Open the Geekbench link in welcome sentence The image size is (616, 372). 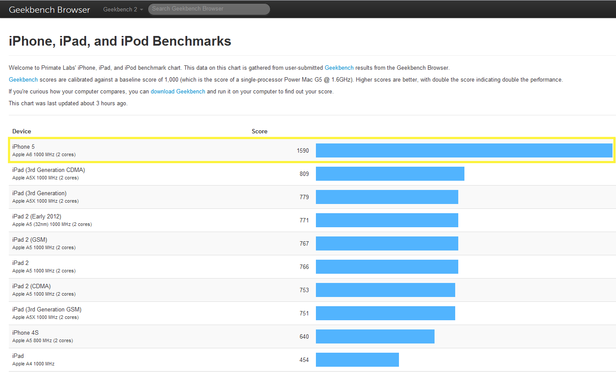(x=339, y=68)
